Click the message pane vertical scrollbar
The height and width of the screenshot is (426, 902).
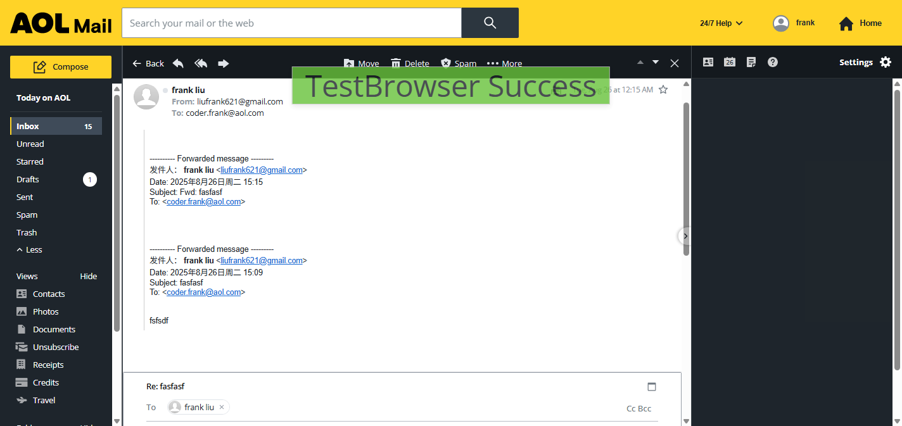click(686, 177)
